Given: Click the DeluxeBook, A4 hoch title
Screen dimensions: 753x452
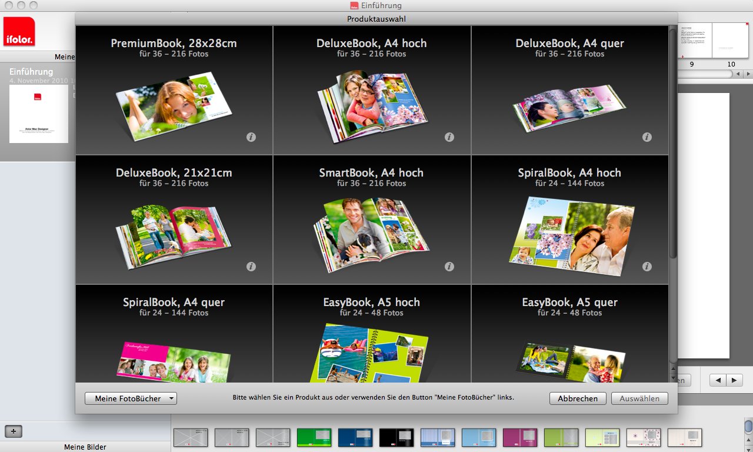Looking at the screenshot, I should [x=372, y=43].
